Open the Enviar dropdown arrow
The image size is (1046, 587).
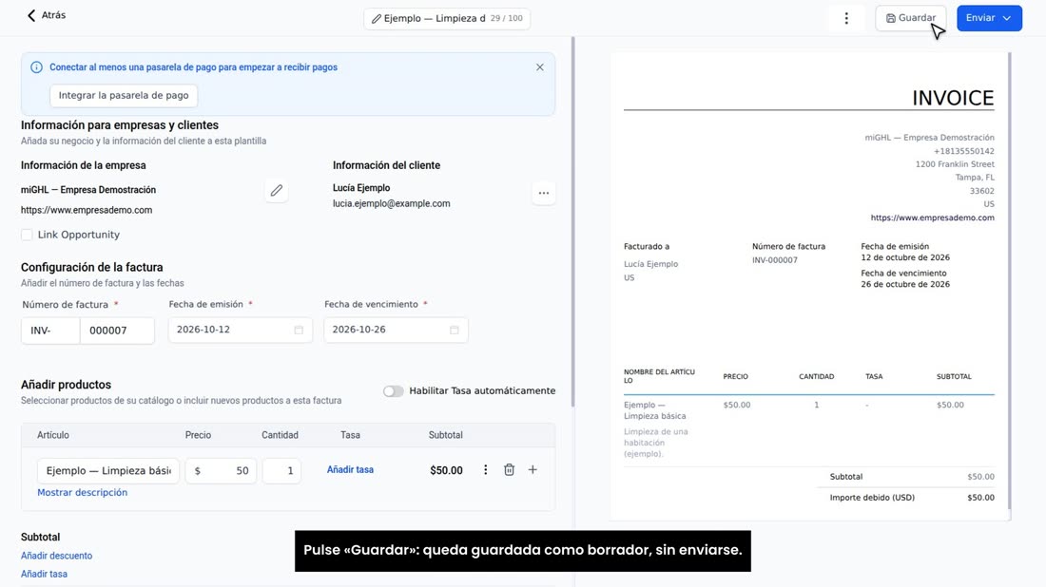coord(1007,18)
